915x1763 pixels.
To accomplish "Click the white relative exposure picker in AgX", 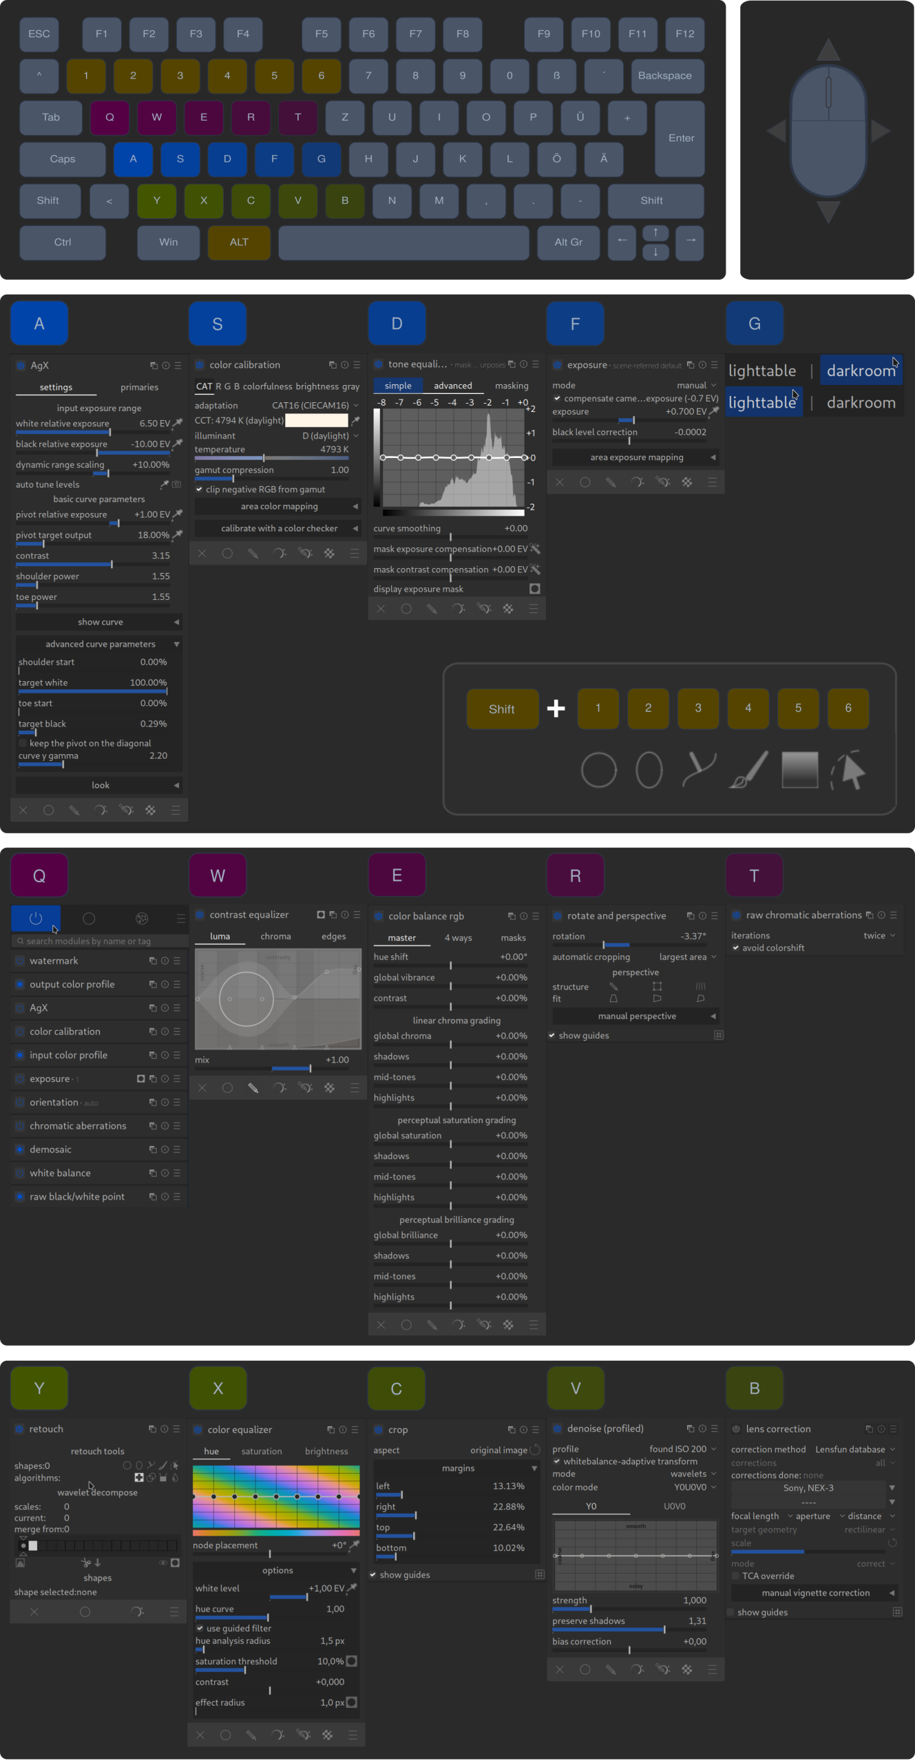I will tap(178, 423).
